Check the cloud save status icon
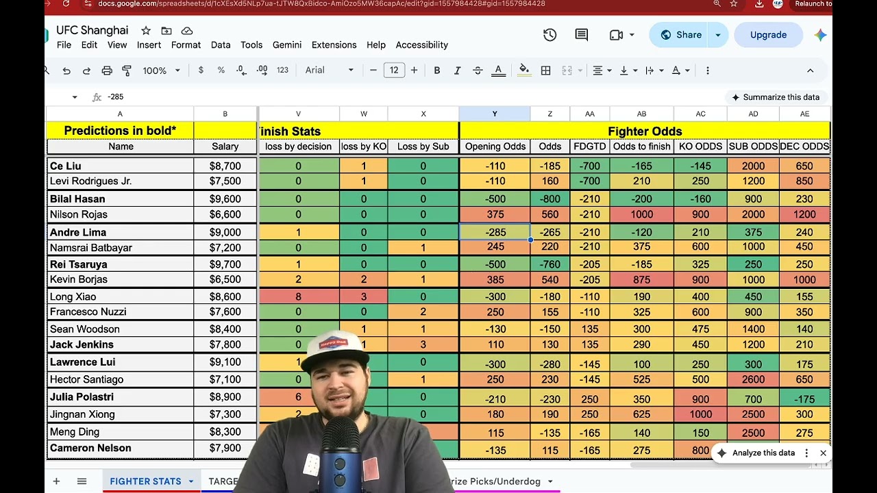Viewport: 877px width, 493px height. 187,31
